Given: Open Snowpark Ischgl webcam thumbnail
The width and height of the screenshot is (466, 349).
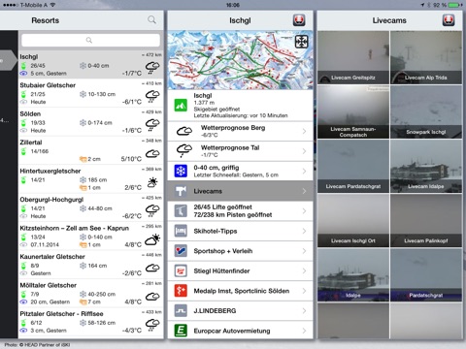Looking at the screenshot, I should [x=426, y=111].
